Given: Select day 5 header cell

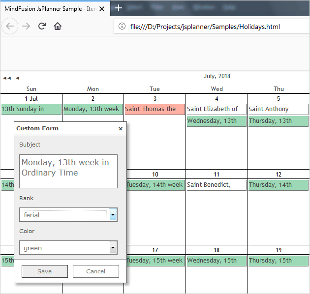Looking at the screenshot, I should [279, 99].
